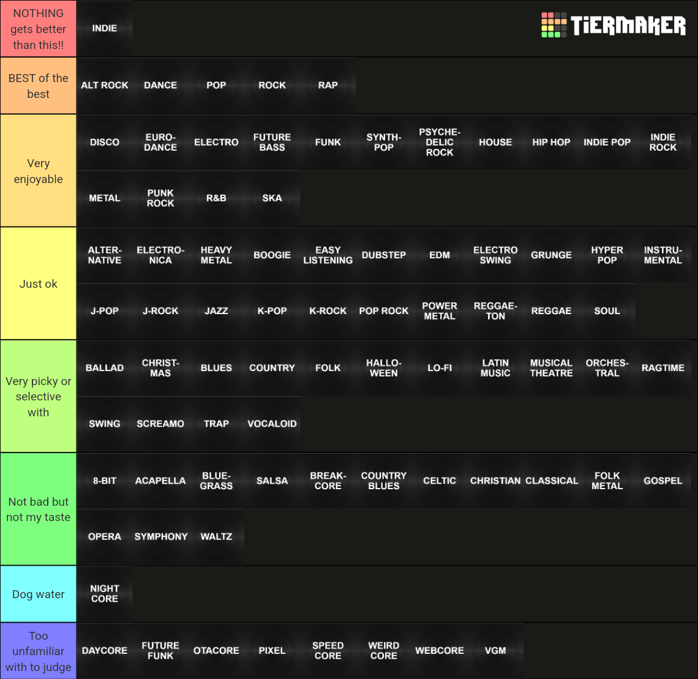Screen dimensions: 698x679
Task: Click the 'Dog water' tier label
Action: click(x=38, y=594)
